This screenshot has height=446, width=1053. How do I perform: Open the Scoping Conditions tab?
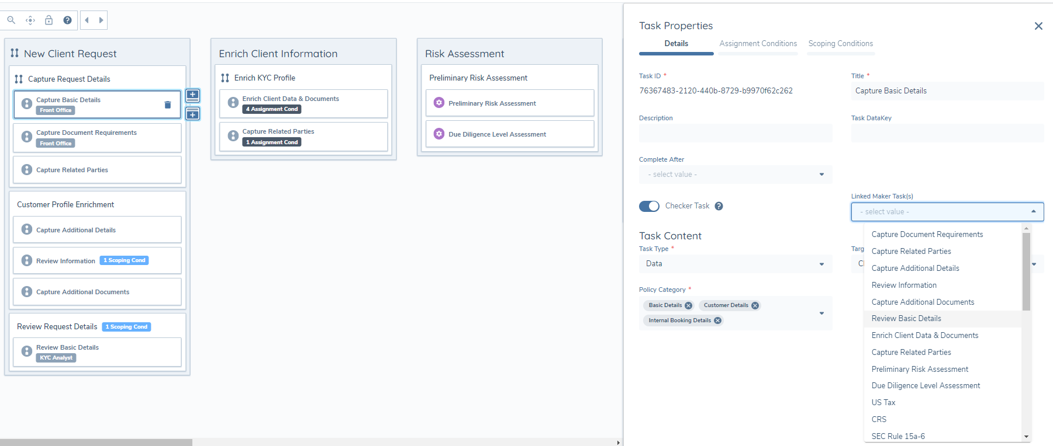pyautogui.click(x=840, y=44)
